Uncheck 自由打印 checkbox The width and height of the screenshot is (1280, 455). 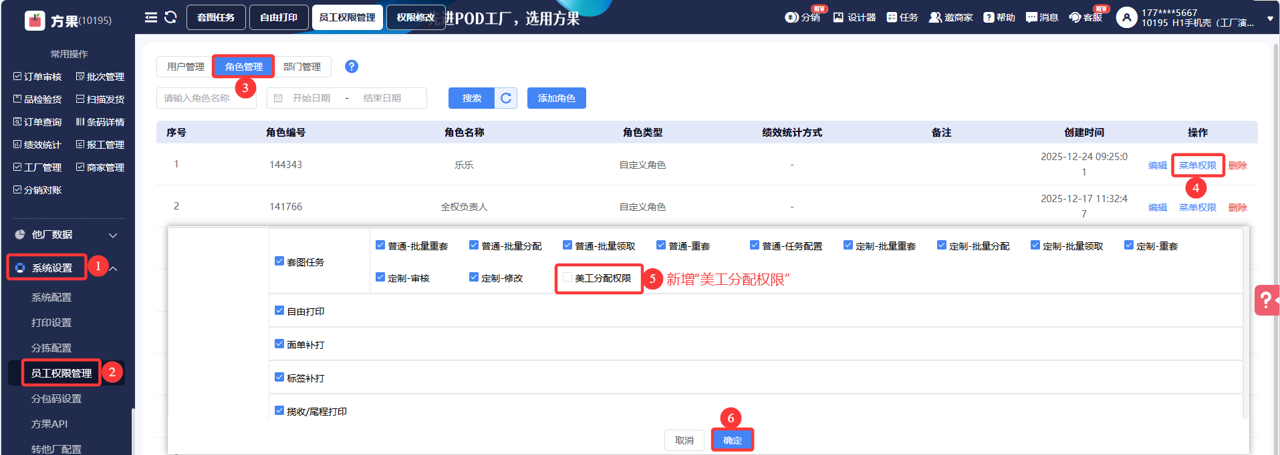point(279,311)
